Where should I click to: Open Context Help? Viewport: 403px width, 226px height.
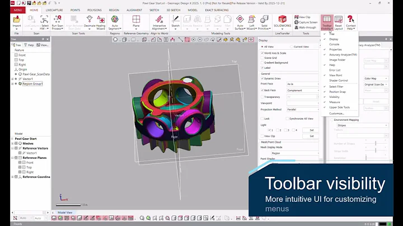350,22
